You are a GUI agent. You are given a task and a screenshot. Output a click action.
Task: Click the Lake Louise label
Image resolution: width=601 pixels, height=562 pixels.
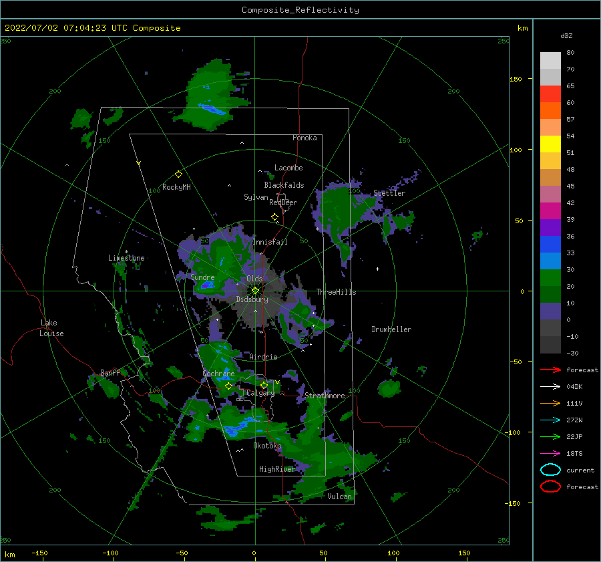51,328
